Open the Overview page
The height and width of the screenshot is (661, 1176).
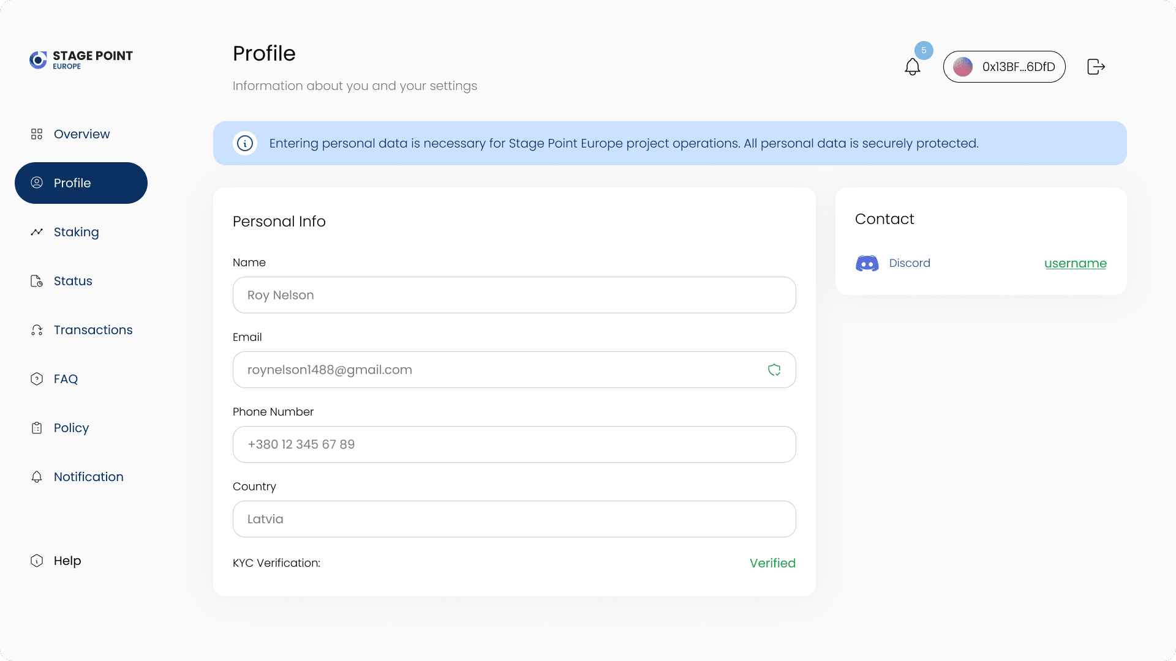(81, 134)
